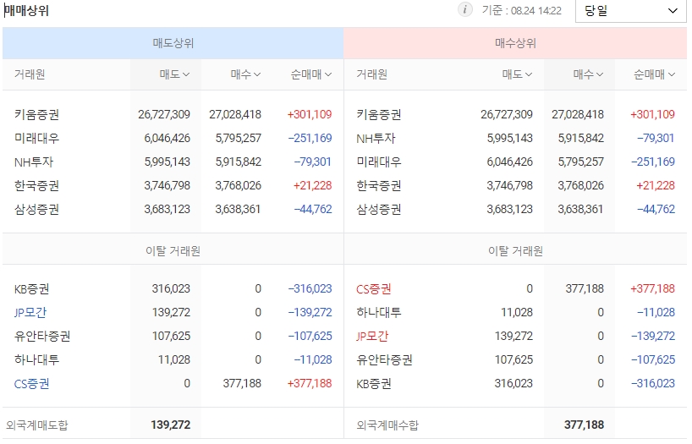Select NH투자 in the 매도상위 table

pos(34,162)
